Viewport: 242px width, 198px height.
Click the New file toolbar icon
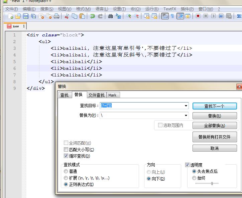(11, 16)
